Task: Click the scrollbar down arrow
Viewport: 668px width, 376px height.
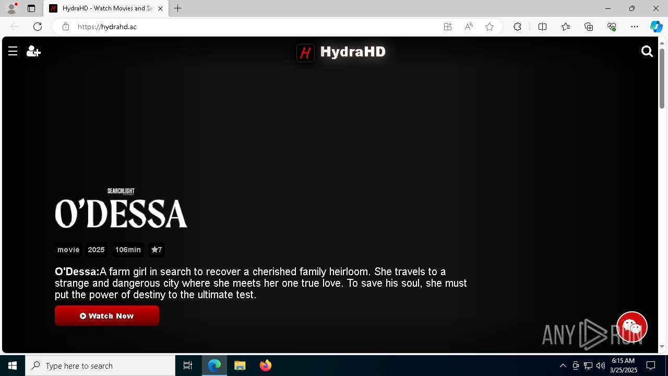Action: click(x=662, y=346)
